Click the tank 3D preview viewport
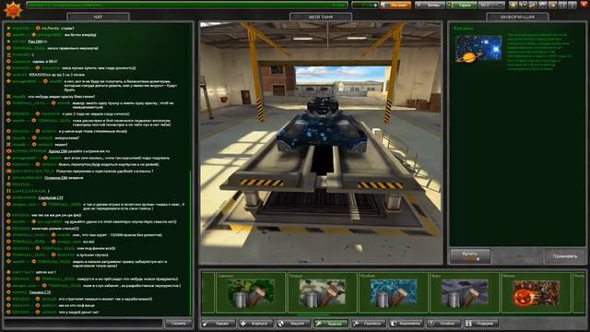 [x=321, y=143]
